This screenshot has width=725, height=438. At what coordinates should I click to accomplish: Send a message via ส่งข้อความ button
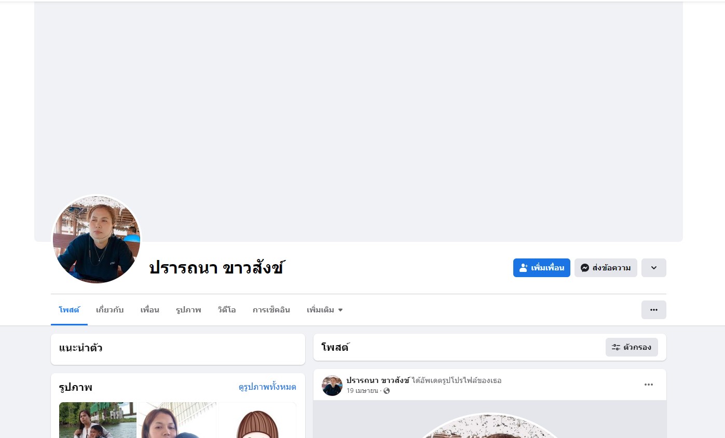tap(606, 268)
